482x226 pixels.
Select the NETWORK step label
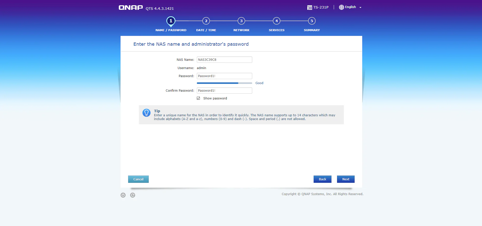241,30
